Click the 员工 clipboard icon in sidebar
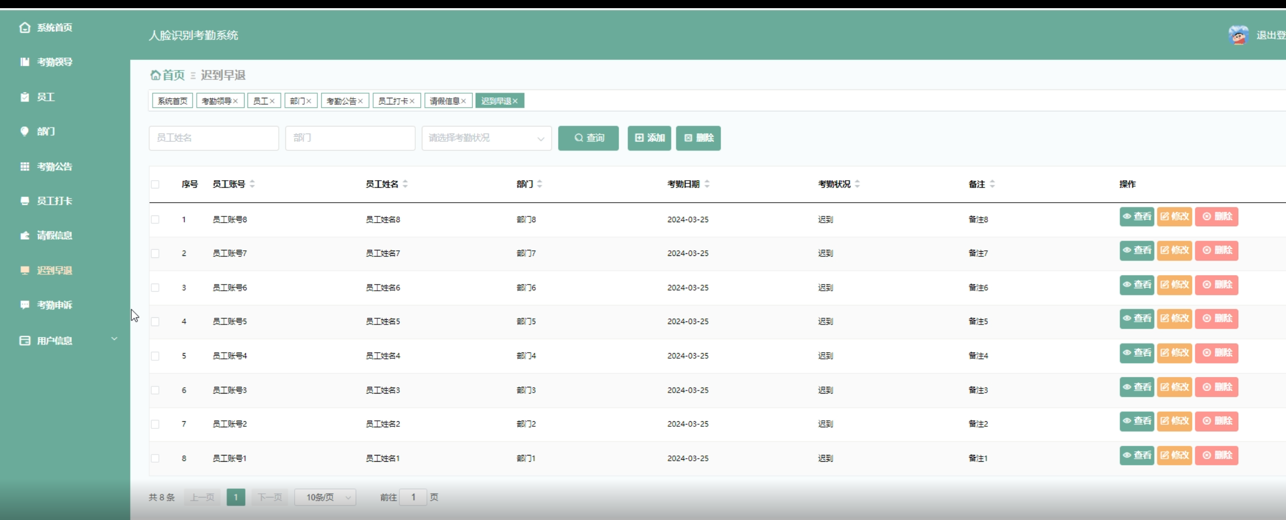The height and width of the screenshot is (520, 1286). click(x=25, y=97)
